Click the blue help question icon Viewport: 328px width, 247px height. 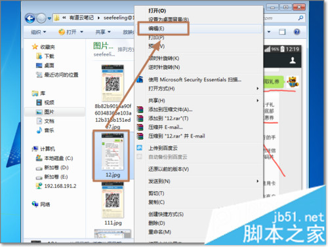(x=297, y=32)
